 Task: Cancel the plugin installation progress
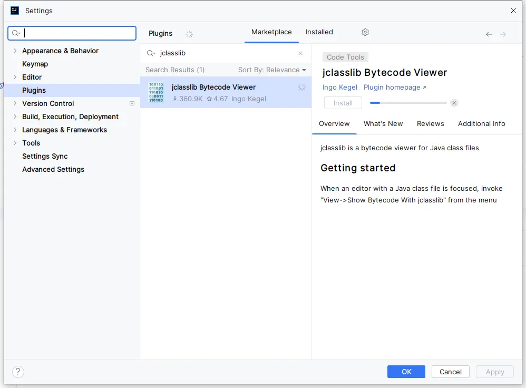[x=454, y=103]
